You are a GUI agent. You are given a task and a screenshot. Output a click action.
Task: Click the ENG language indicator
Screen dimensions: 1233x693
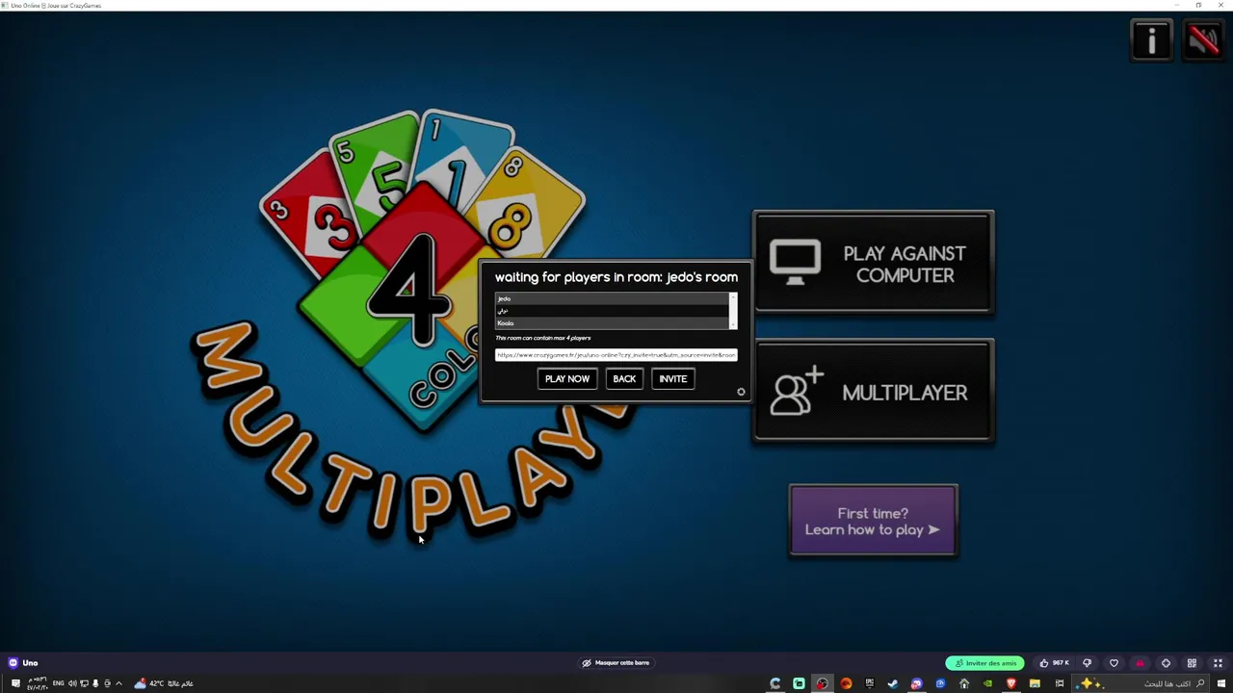pyautogui.click(x=58, y=683)
